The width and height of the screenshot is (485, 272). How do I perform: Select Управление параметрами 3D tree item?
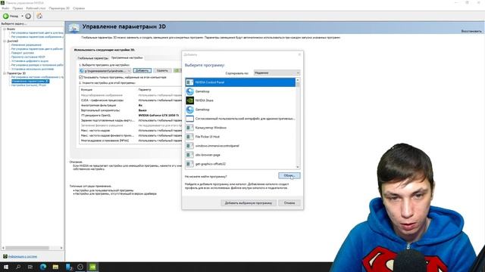[x=30, y=82]
